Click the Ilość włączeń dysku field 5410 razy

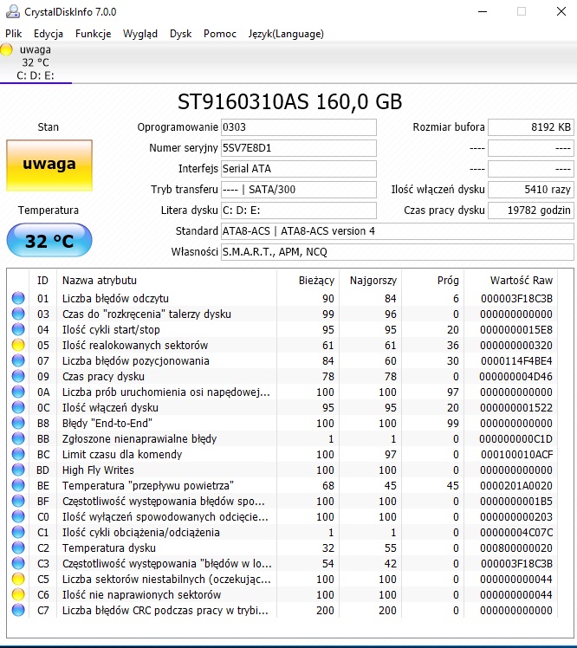click(x=531, y=189)
